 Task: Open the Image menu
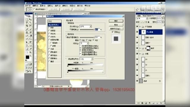point(43,6)
